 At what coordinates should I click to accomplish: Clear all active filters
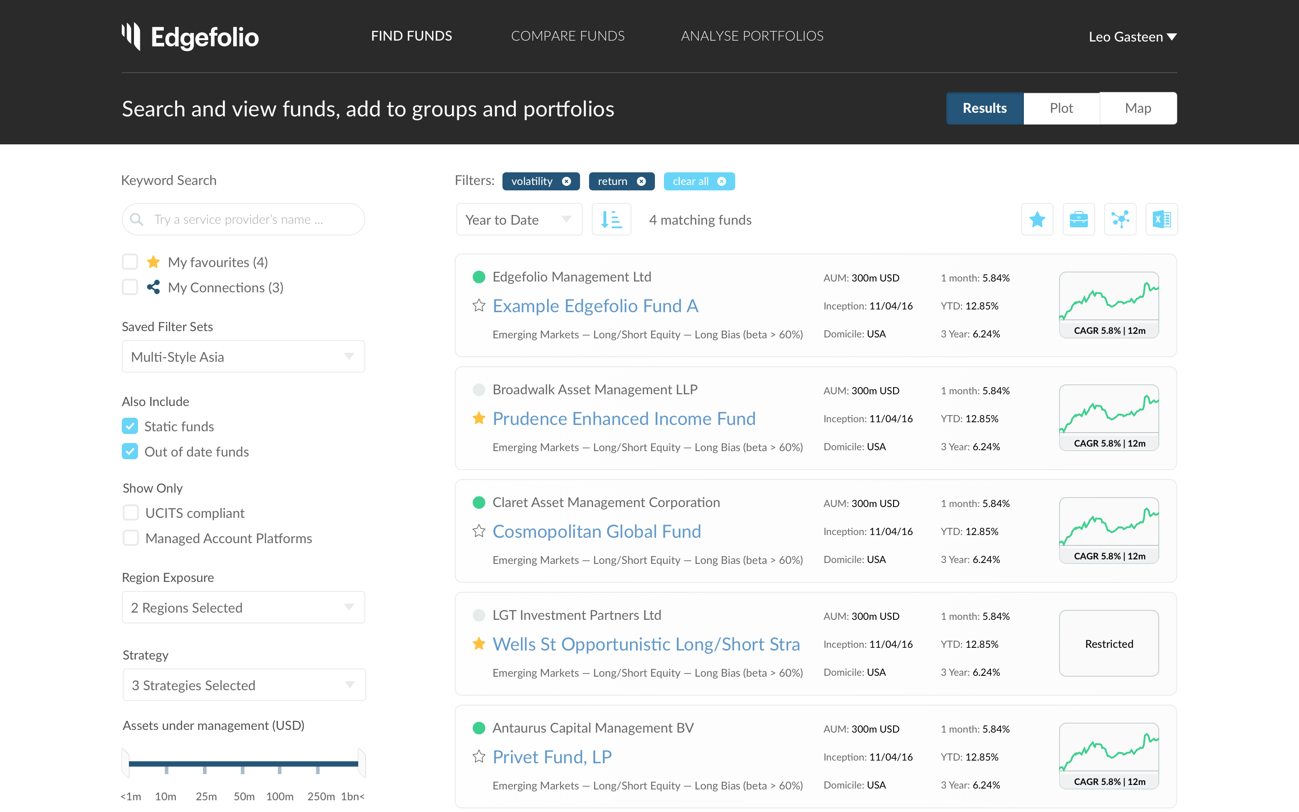(x=699, y=181)
